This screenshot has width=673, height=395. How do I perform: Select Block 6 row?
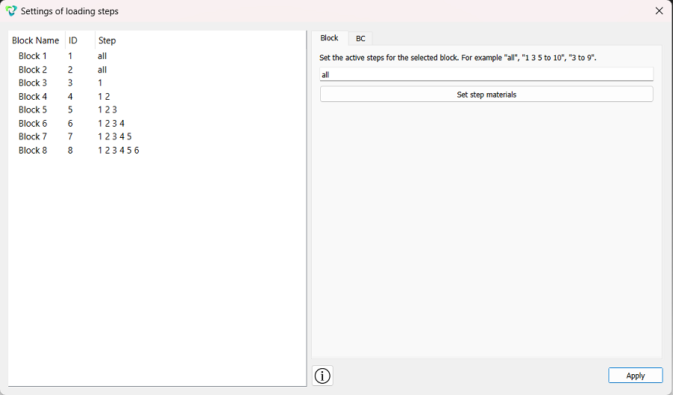(157, 124)
